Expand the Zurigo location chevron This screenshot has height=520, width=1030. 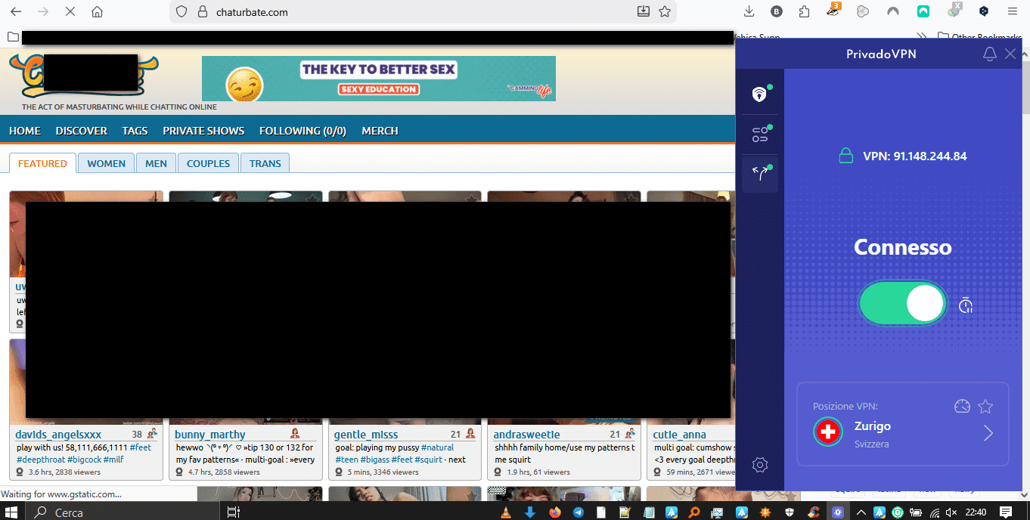click(988, 433)
